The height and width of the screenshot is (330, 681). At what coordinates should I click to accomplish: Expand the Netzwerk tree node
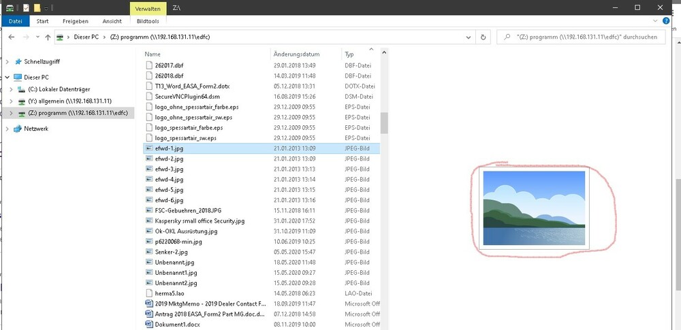click(7, 129)
